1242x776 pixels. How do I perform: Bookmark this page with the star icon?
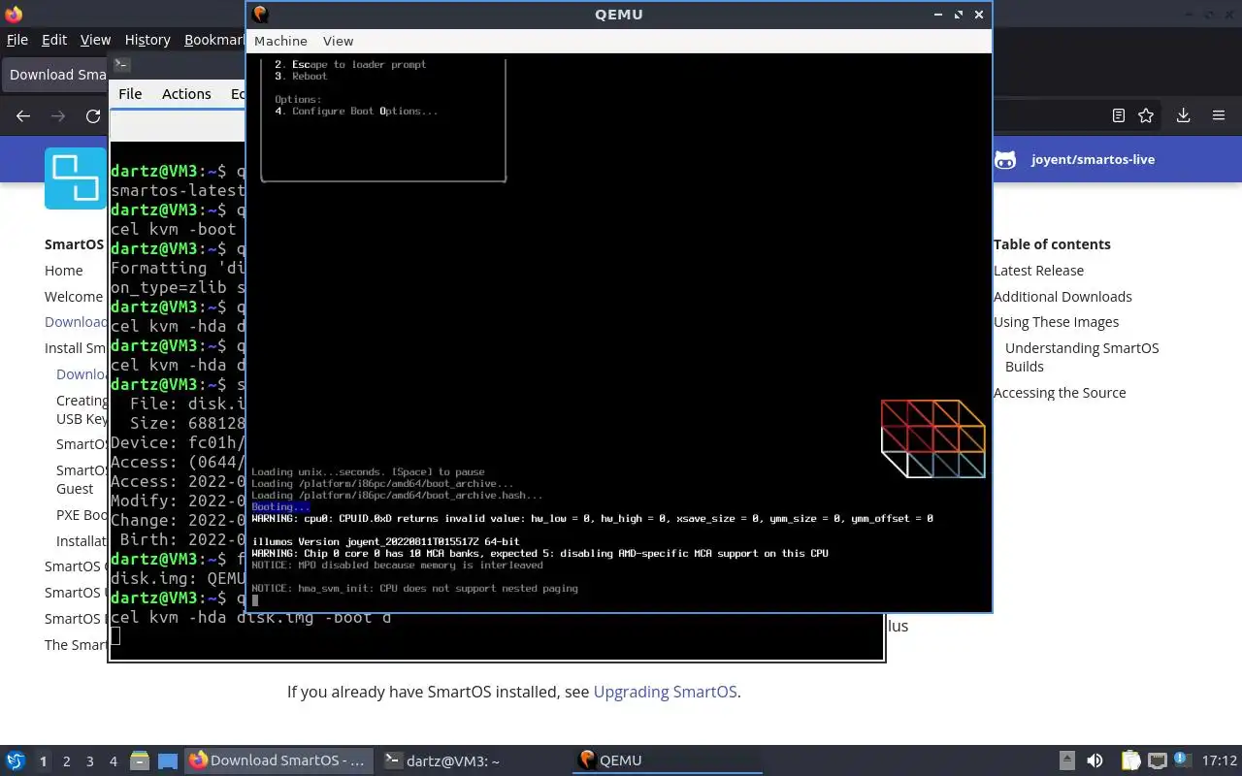tap(1146, 115)
